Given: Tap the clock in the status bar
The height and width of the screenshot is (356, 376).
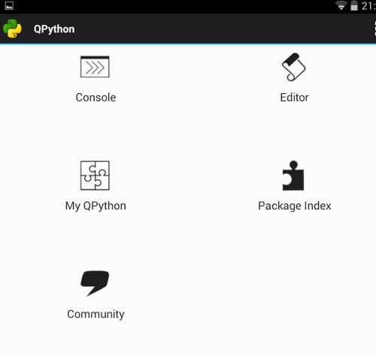Looking at the screenshot, I should (368, 5).
